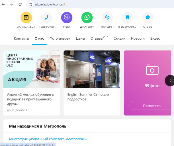Click the Посмотреть button on photo card
174x146 pixels.
point(150,106)
